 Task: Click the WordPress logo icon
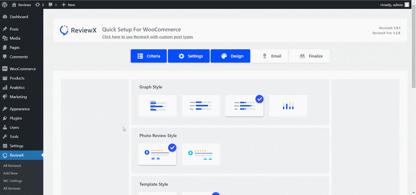click(5, 5)
